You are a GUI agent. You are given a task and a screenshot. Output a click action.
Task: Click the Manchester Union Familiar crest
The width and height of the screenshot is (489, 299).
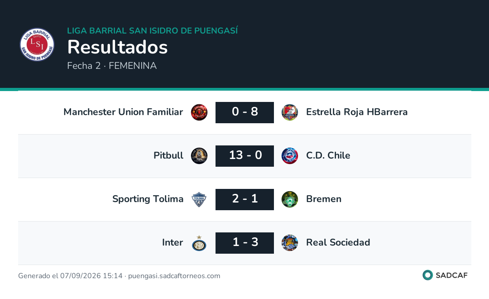click(x=199, y=112)
